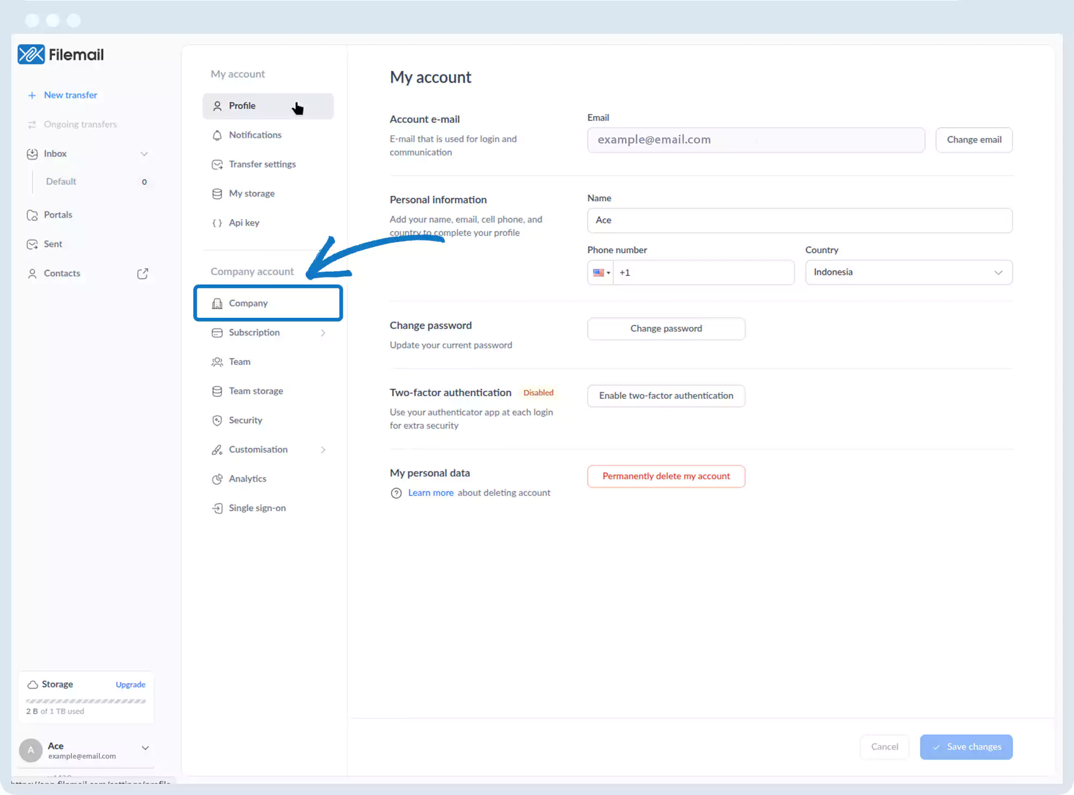The image size is (1074, 795).
Task: Expand Ace account menu at bottom
Action: 145,748
